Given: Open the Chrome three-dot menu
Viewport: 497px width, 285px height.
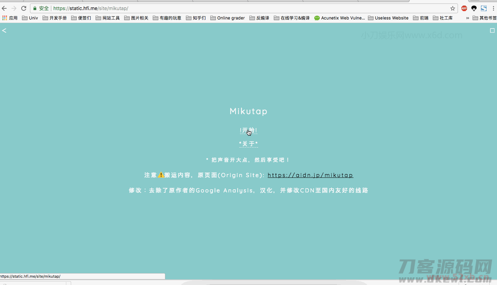Looking at the screenshot, I should 494,8.
